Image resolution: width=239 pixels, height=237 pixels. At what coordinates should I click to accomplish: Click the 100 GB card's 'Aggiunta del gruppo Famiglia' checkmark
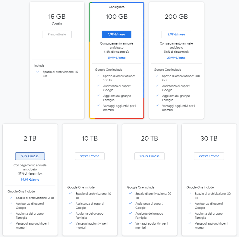point(98,96)
